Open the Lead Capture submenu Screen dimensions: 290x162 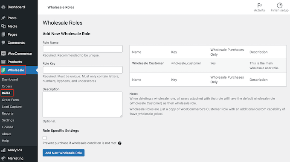click(x=12, y=107)
